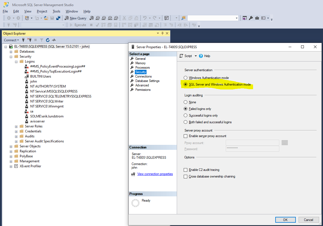Switch to the Connections page
This screenshot has width=323, height=226.
pyautogui.click(x=143, y=76)
